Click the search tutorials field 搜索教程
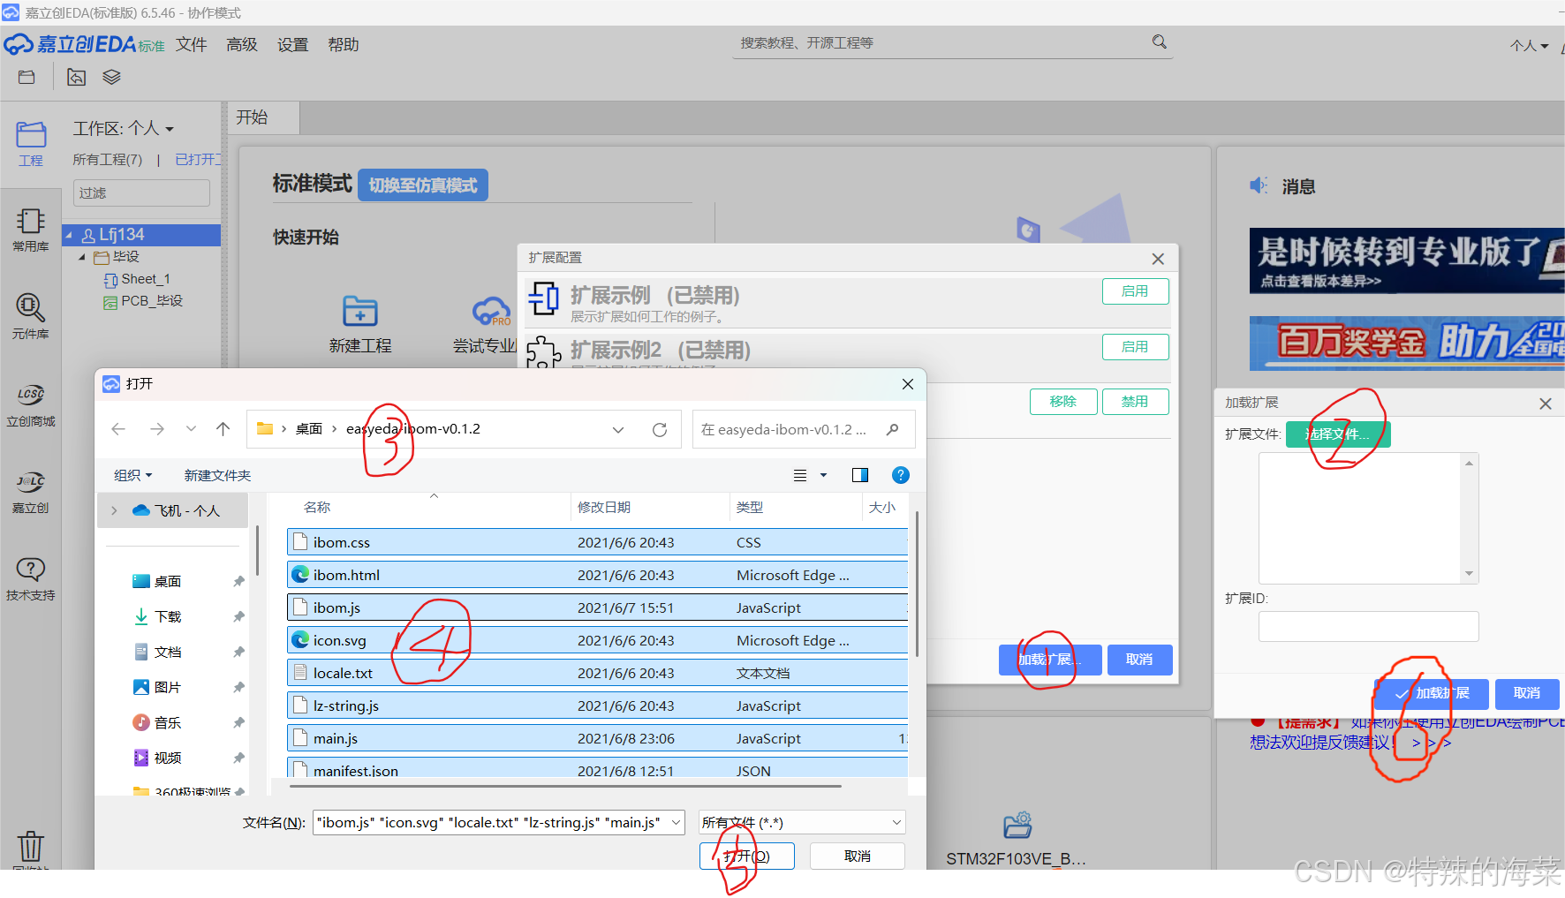This screenshot has height=898, width=1565. pos(941,42)
